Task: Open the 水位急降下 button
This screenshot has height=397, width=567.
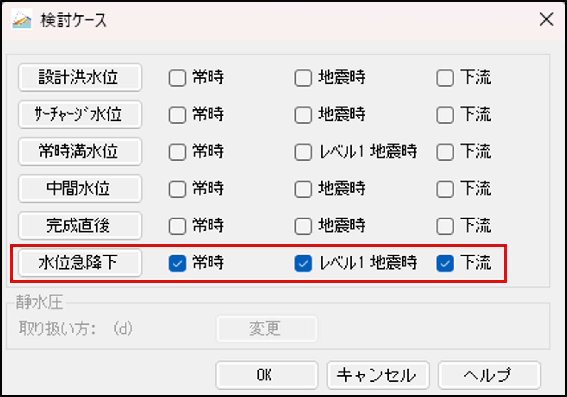Action: tap(80, 263)
